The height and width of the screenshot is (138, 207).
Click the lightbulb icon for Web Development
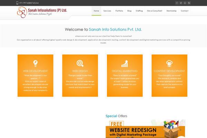[36, 63]
